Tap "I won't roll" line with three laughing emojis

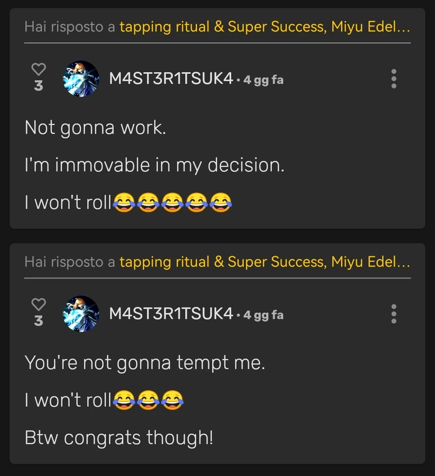pos(104,400)
